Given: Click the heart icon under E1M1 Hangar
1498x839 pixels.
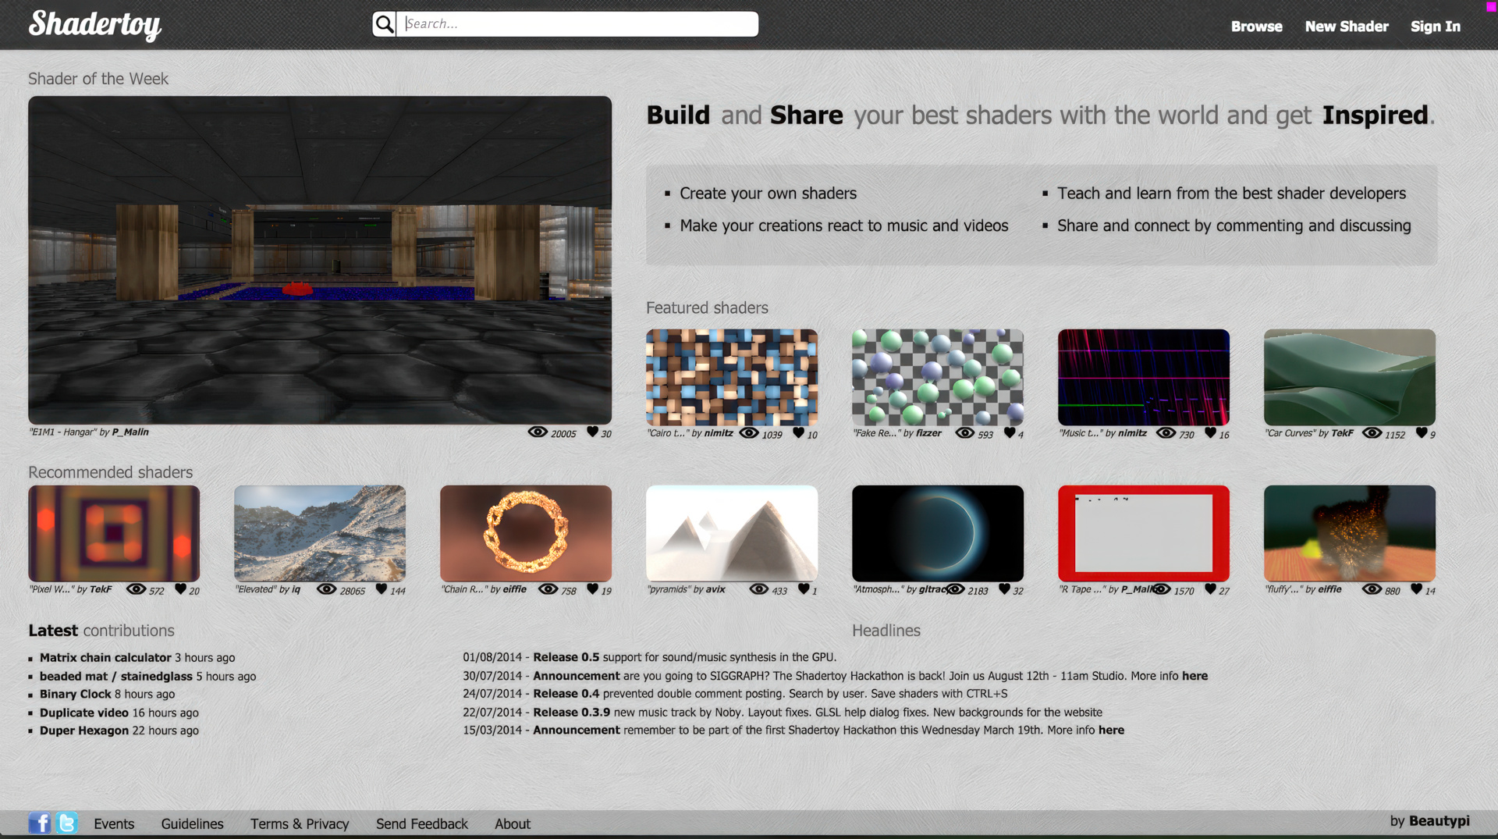Looking at the screenshot, I should point(592,432).
